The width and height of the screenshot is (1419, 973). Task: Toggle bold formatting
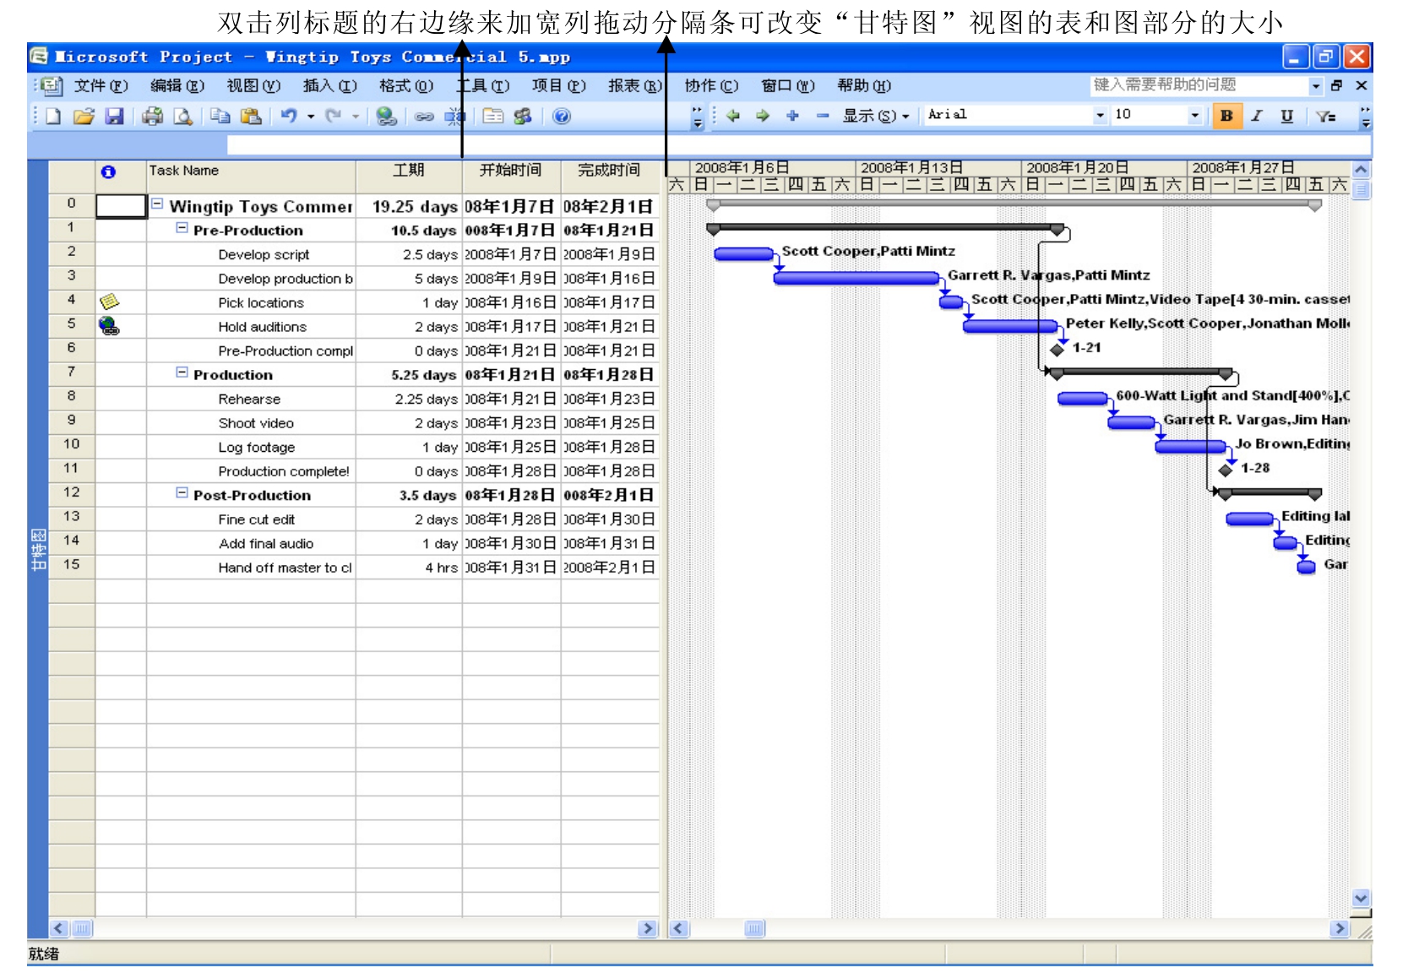point(1226,116)
